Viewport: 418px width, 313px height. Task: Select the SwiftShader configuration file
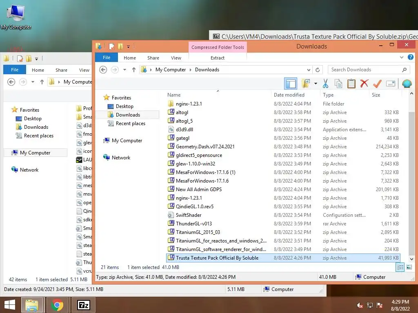tap(189, 215)
